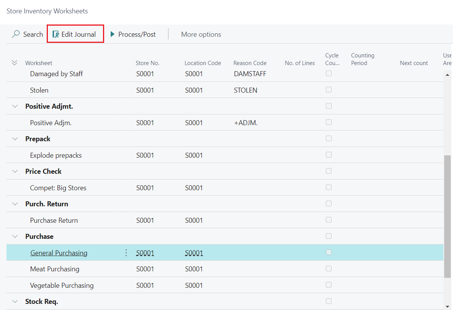Collapse the Price Check group
The width and height of the screenshot is (453, 310).
(15, 171)
